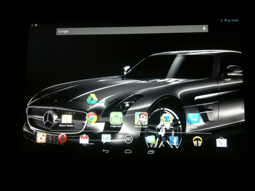Tap the 10:46 clock
This screenshot has height=191, width=255.
tap(235, 20)
